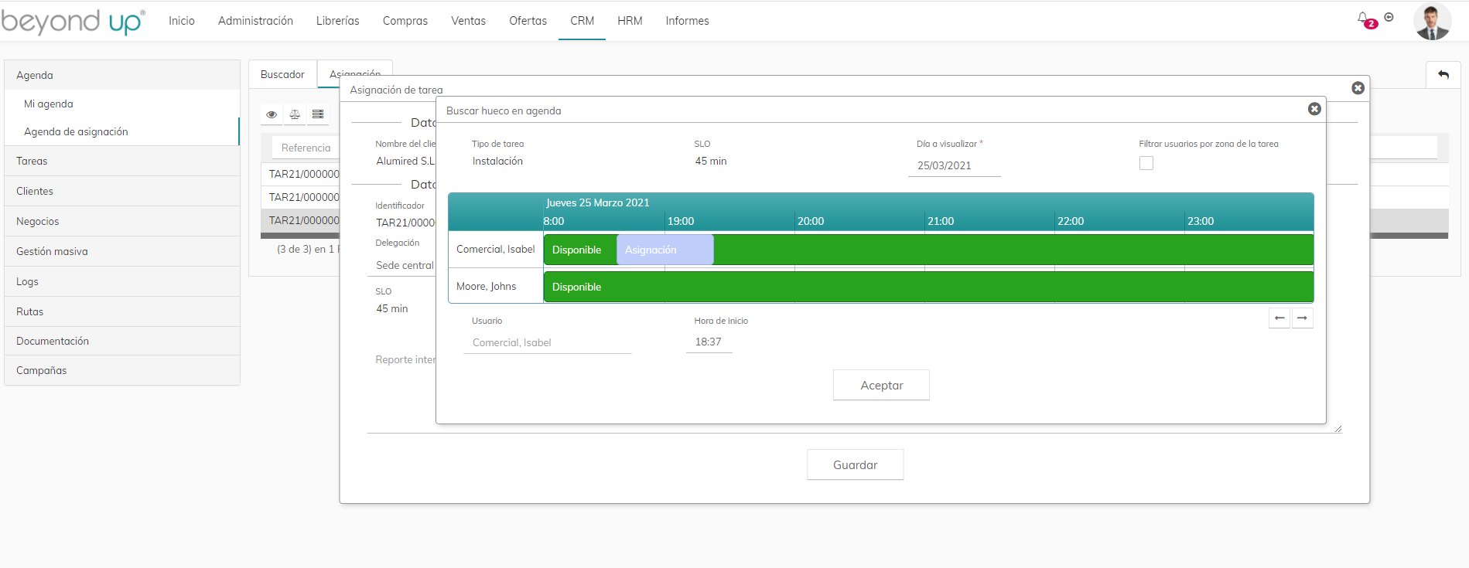Go to previous hours with left arrow
The width and height of the screenshot is (1469, 568).
(1279, 318)
